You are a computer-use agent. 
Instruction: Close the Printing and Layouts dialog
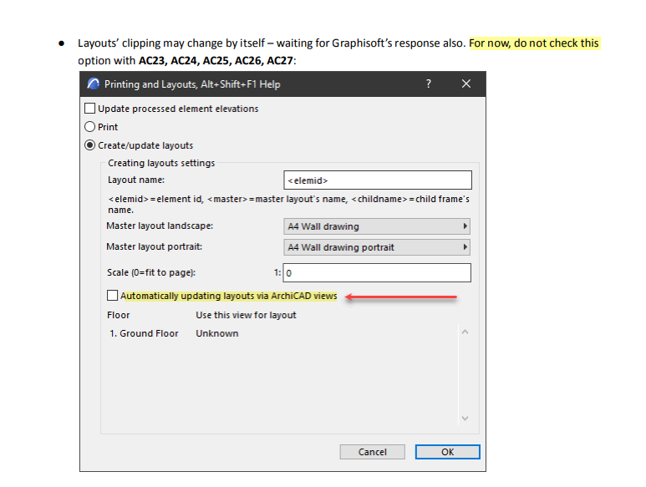tap(466, 84)
